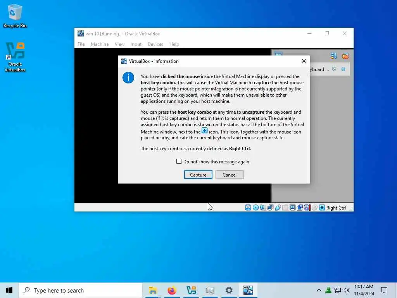Viewport: 397px width, 298px height.
Task: Click the Cancel button in dialog
Action: pos(230,175)
